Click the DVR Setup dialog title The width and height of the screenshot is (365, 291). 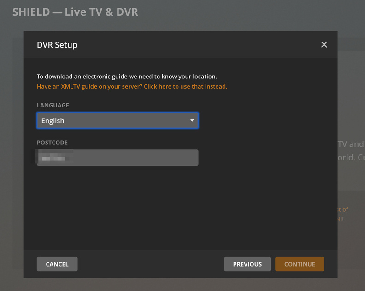click(57, 45)
